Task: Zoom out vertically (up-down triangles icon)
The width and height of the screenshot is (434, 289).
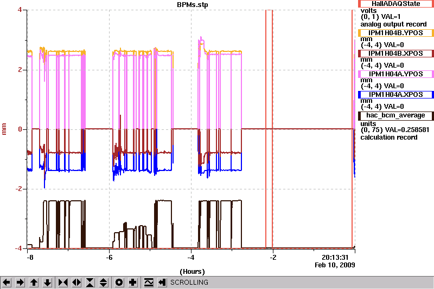Action: click(104, 283)
